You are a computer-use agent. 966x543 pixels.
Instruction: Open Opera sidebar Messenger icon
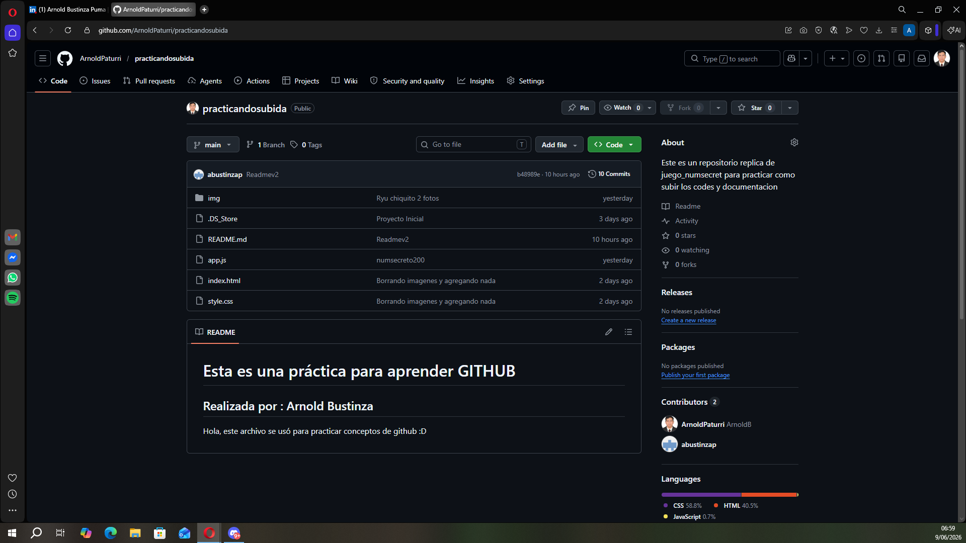pos(13,257)
